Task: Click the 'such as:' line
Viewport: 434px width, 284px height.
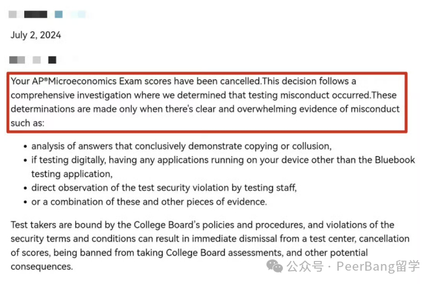Action: tap(27, 123)
